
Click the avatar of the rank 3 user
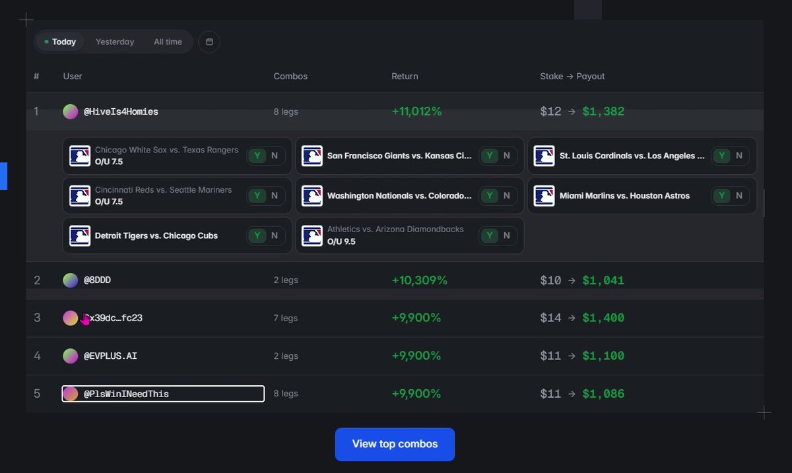click(71, 318)
